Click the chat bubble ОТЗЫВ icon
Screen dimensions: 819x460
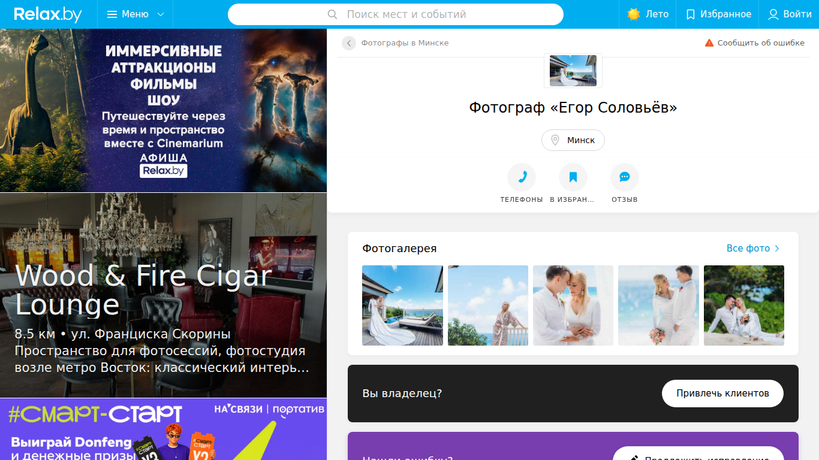click(625, 177)
